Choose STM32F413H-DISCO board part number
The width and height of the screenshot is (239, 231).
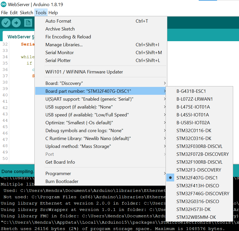199,186
